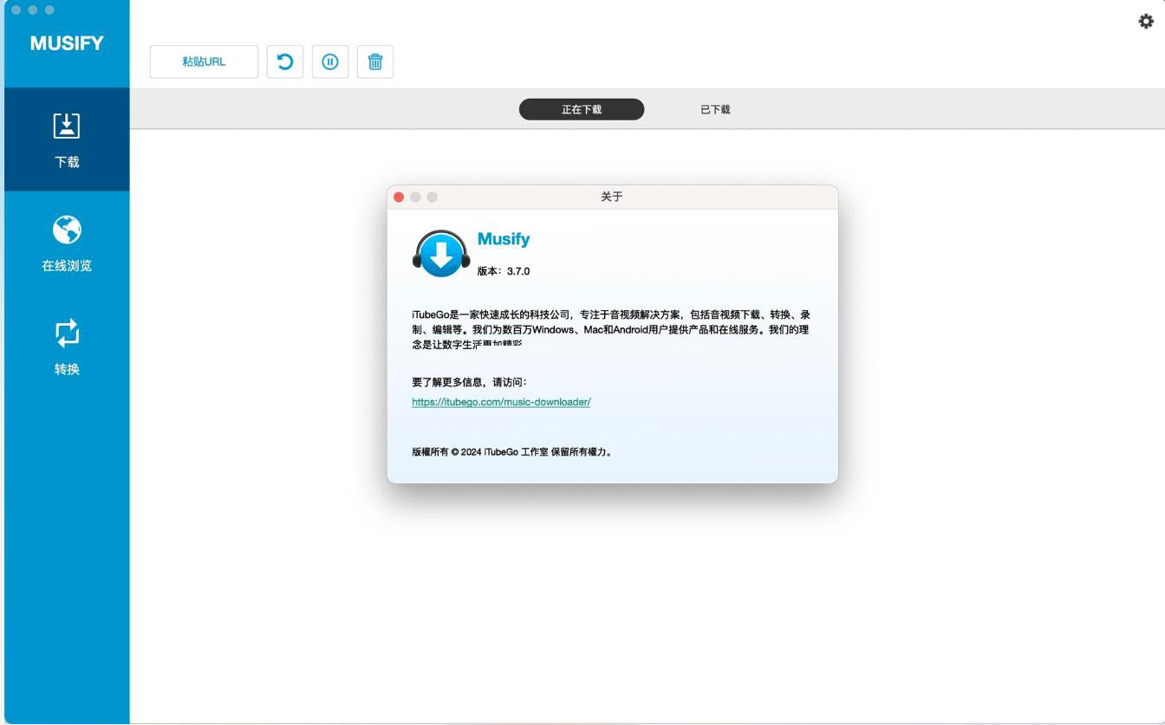Click the MUSIFY logo in the sidebar
This screenshot has height=725, width=1165.
pyautogui.click(x=67, y=43)
